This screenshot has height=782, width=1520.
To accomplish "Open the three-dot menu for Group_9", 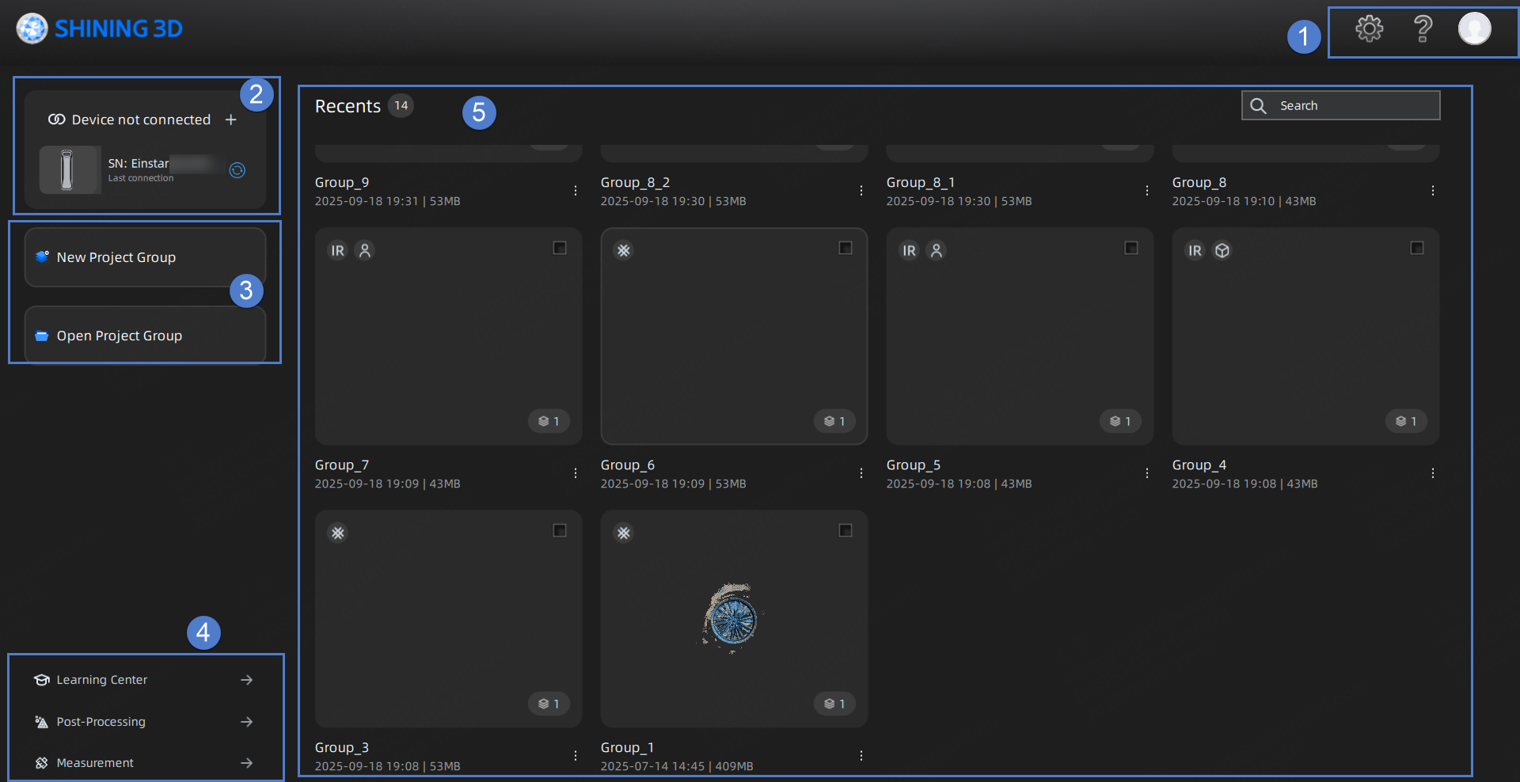I will pyautogui.click(x=575, y=190).
